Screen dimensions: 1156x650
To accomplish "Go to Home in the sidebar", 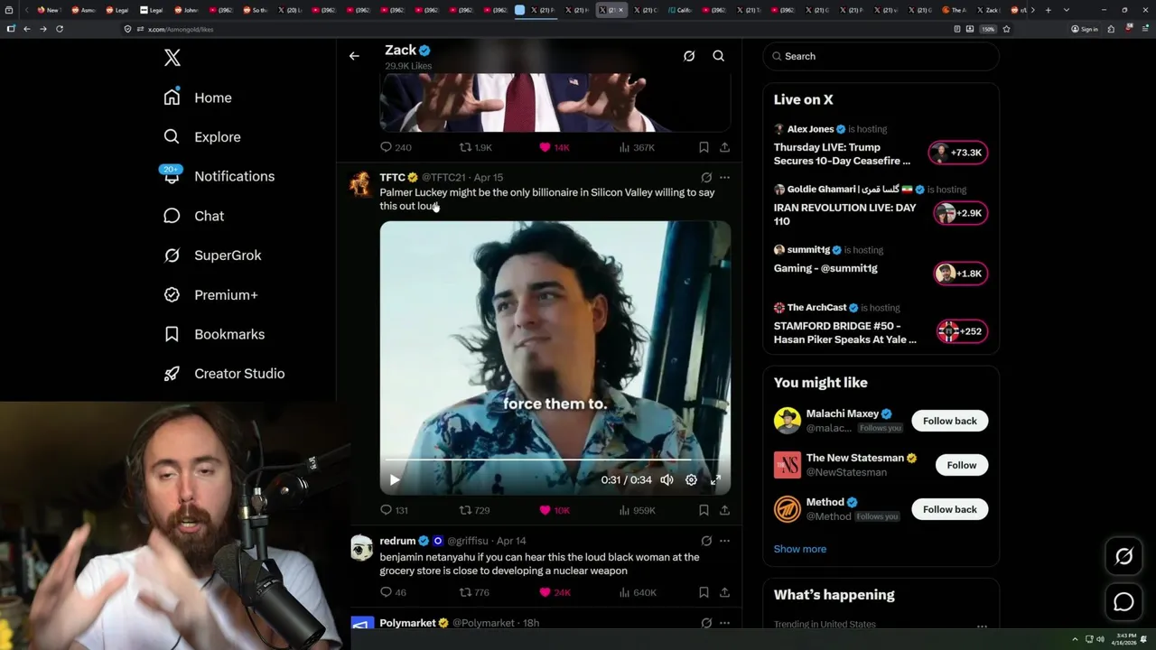I will pyautogui.click(x=198, y=97).
